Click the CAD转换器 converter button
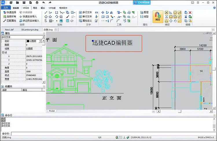 click(142, 3)
